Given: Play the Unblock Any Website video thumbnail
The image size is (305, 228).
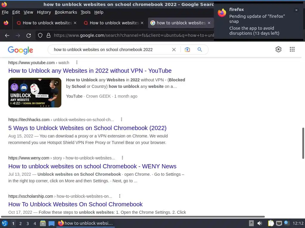Looking at the screenshot, I should [35, 93].
